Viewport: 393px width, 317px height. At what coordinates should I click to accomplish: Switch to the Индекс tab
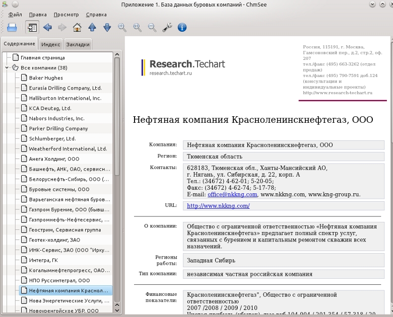coord(50,44)
